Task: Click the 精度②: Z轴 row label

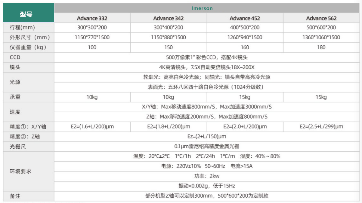Action: tap(25, 137)
